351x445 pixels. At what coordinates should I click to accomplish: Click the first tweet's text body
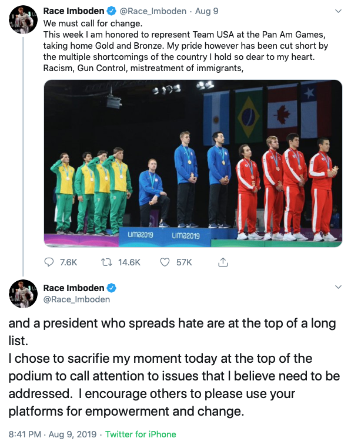click(186, 46)
